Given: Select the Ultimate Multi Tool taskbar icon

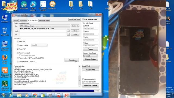Looking at the screenshot, I should tap(67, 96).
